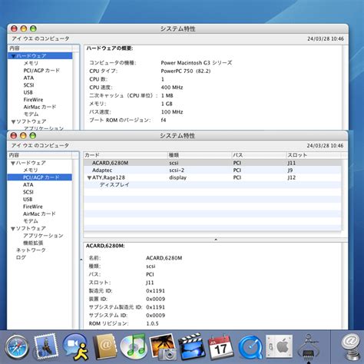Viewport: 364px width, 364px height.
Task: Click back window システム特性 title bar
Action: pyautogui.click(x=178, y=28)
